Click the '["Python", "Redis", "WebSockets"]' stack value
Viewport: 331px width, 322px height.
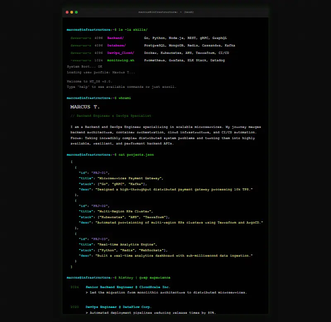132,250
